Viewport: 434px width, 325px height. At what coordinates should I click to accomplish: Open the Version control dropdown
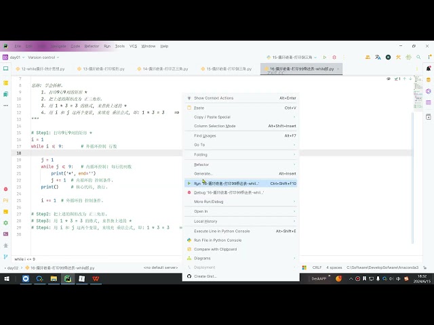click(43, 57)
